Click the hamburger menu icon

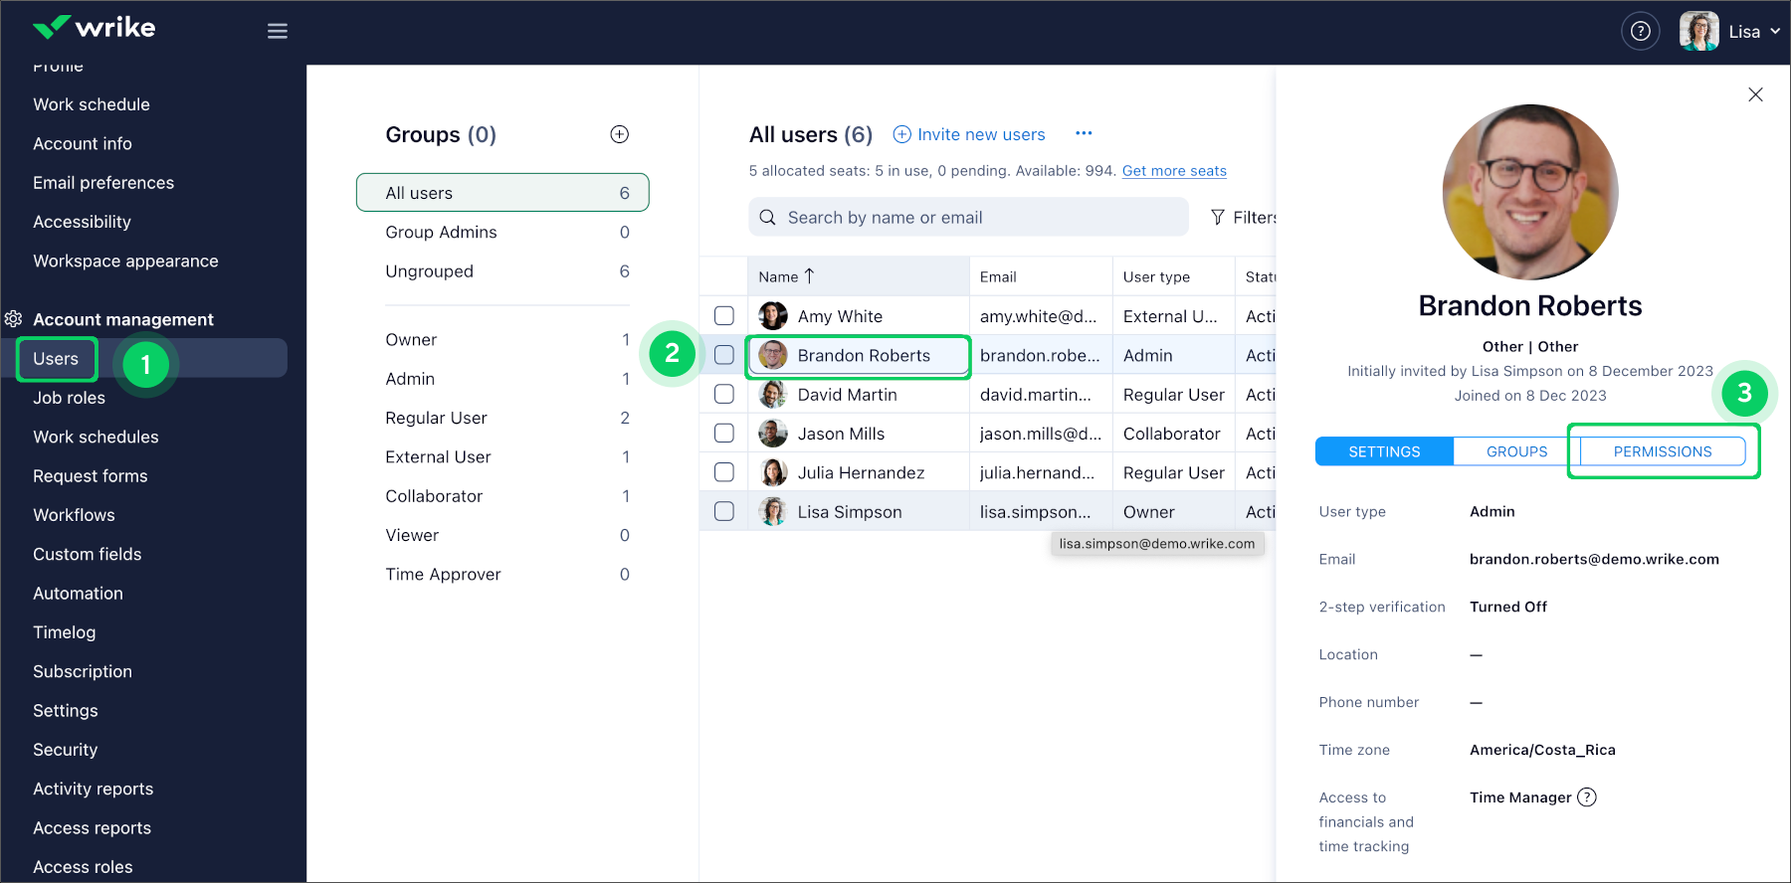[278, 32]
